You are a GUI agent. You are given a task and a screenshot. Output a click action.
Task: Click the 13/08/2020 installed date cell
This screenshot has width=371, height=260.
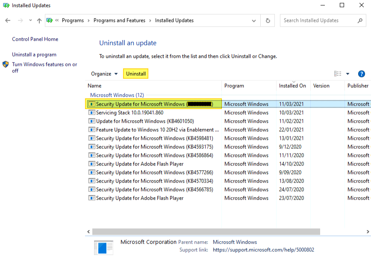291,180
